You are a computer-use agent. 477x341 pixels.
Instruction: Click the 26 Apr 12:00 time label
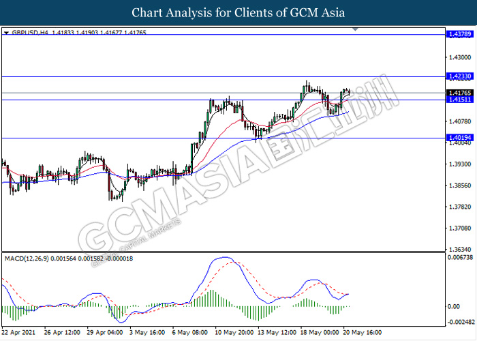[x=62, y=333]
